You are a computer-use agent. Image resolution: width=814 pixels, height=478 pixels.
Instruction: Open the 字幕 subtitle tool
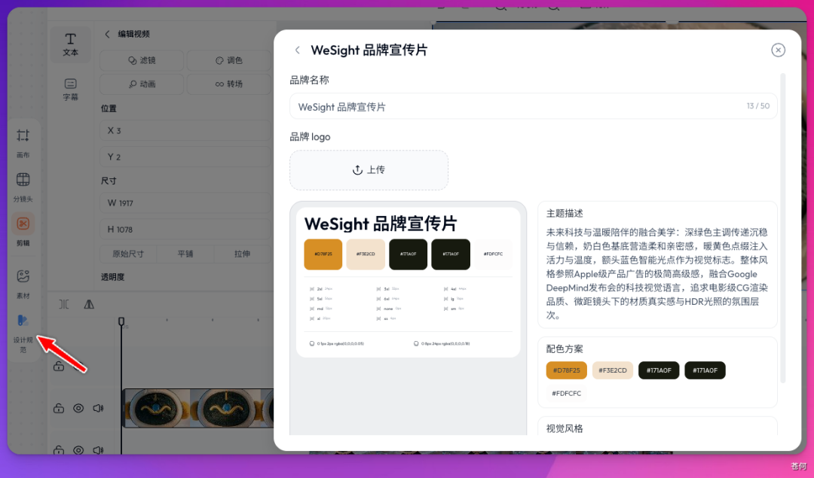71,89
